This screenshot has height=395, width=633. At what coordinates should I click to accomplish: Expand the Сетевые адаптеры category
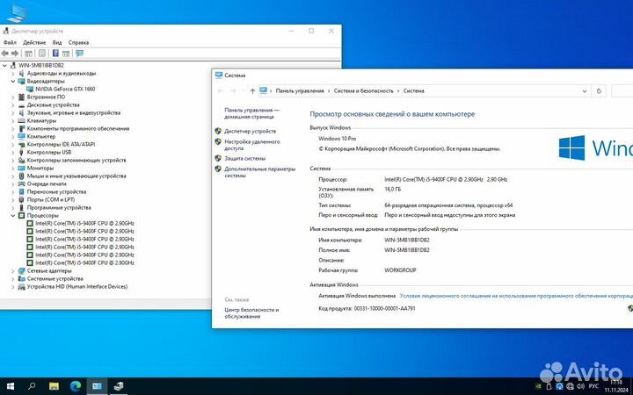click(x=13, y=271)
